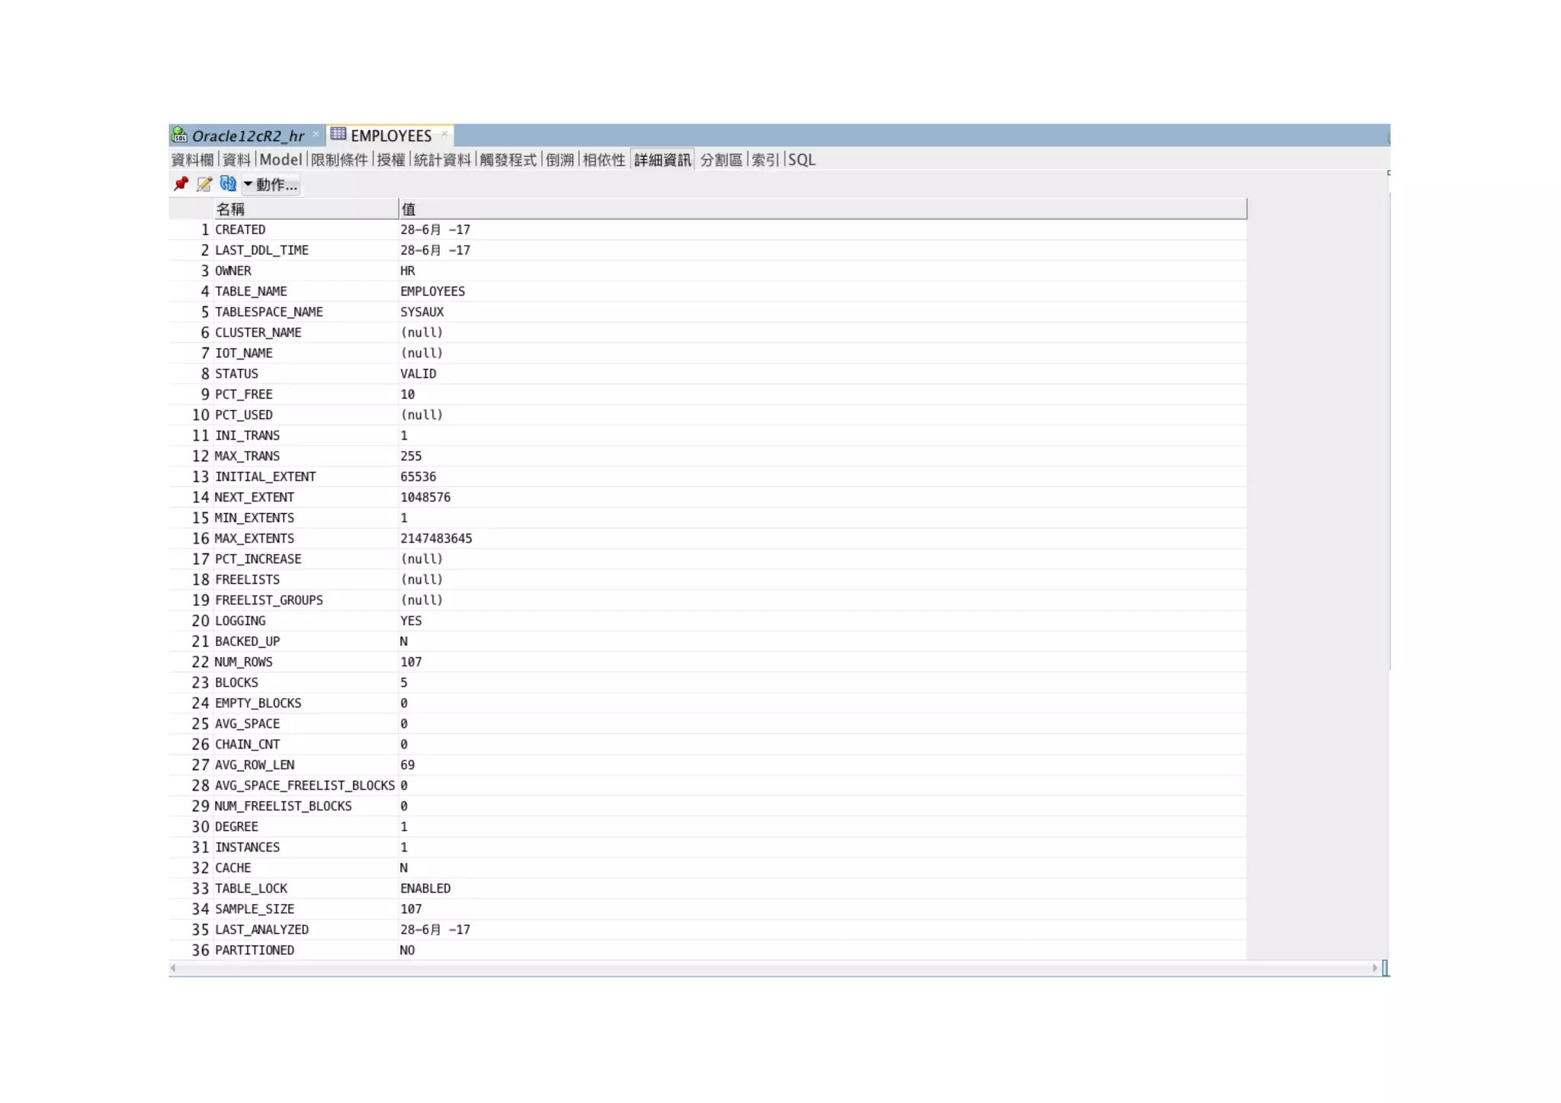Select the 詳細資訊 details tab
Image resolution: width=1561 pixels, height=1103 pixels.
[662, 159]
